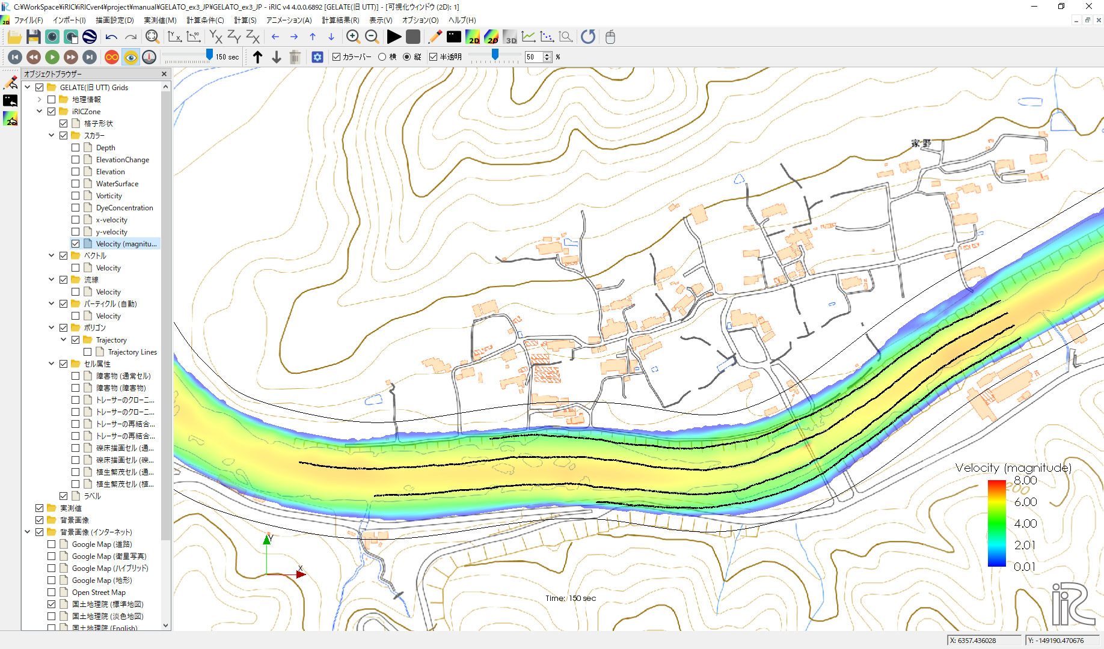Pan view right with blue arrow

click(x=294, y=37)
